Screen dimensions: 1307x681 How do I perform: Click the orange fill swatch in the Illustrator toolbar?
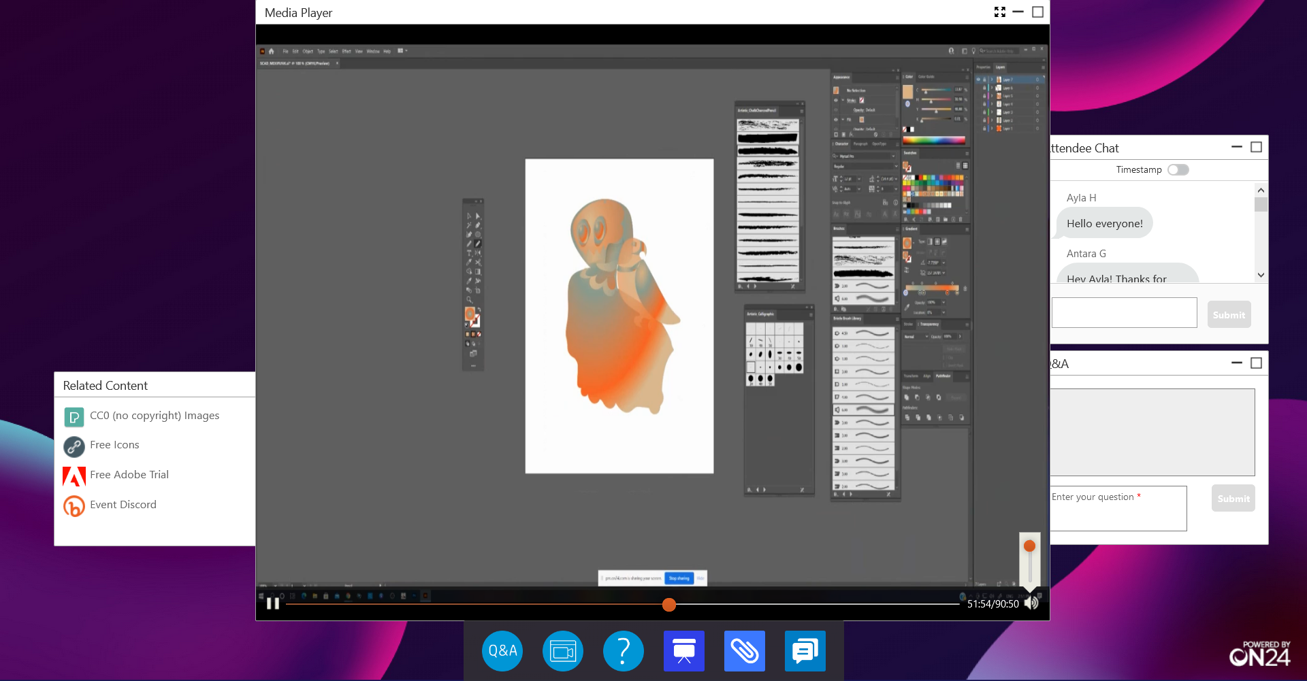coord(470,313)
